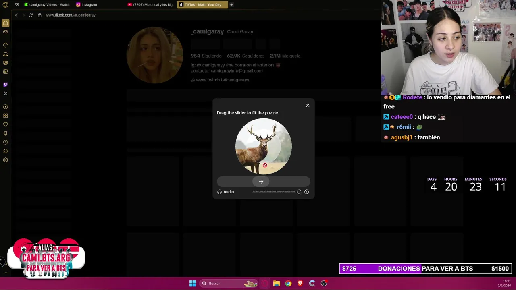Reload the page with the toolbar refresh icon
Image resolution: width=516 pixels, height=290 pixels.
tap(31, 15)
